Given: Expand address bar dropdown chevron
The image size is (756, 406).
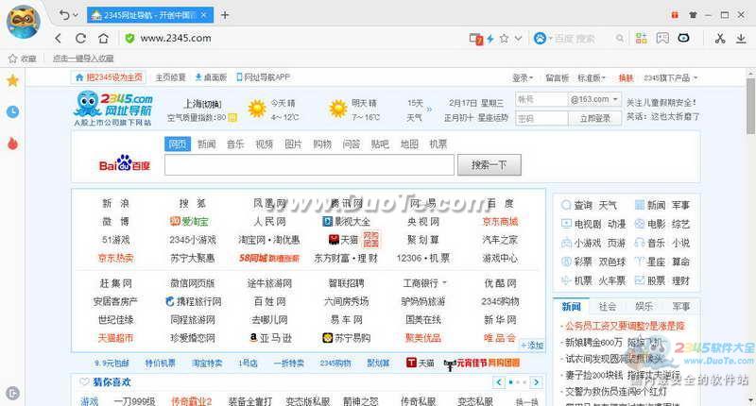Looking at the screenshot, I should [518, 38].
